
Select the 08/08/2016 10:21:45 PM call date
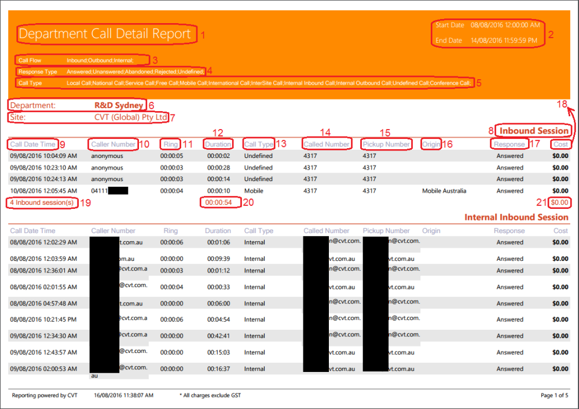43,320
